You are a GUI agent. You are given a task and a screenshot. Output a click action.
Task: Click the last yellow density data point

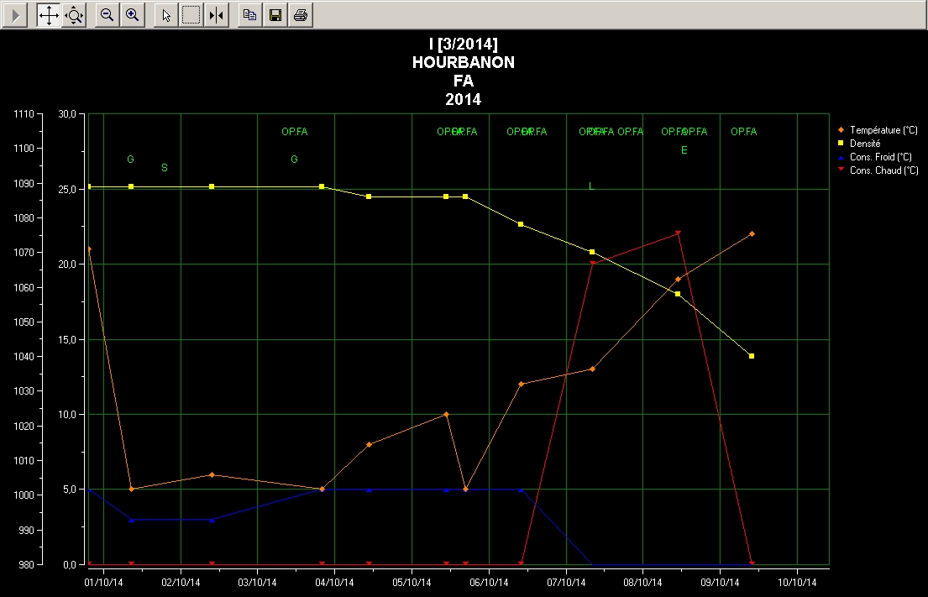(752, 356)
